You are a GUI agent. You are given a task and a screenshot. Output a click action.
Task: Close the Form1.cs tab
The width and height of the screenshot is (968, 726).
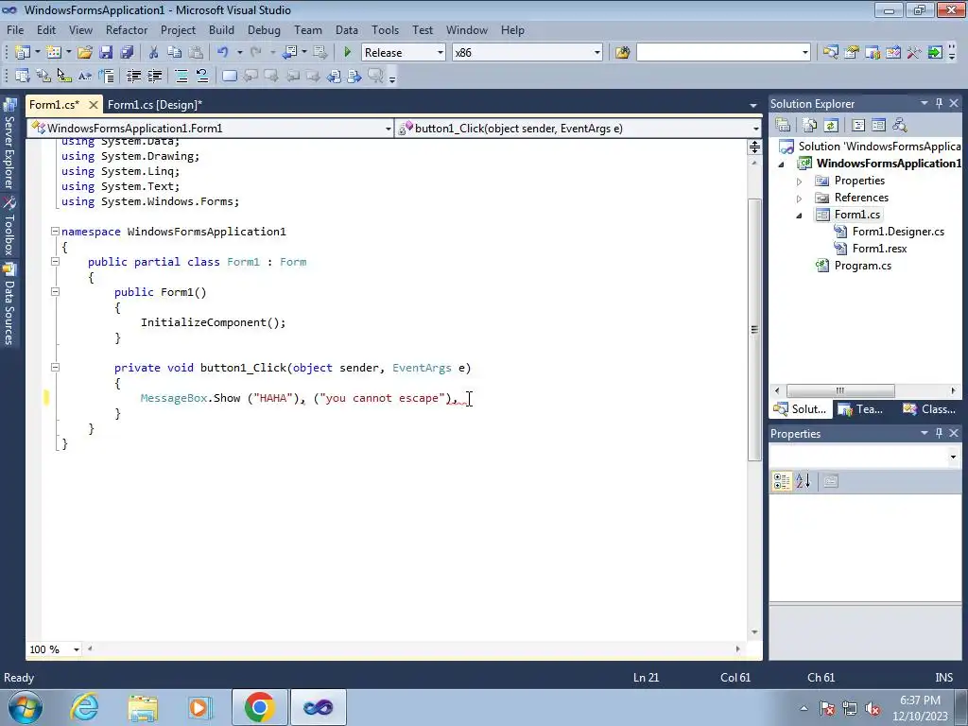94,105
